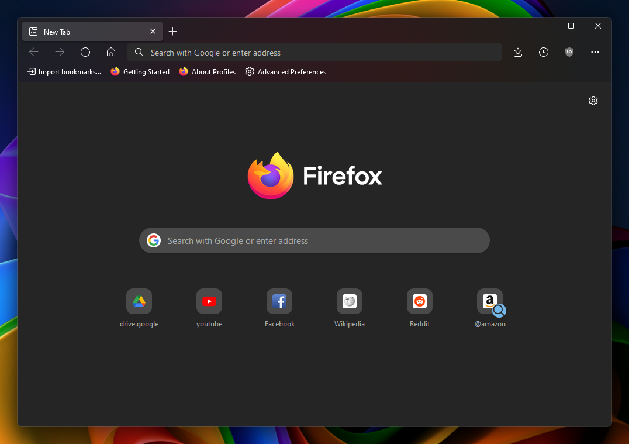The width and height of the screenshot is (629, 444).
Task: Open the Home page
Action: (110, 52)
